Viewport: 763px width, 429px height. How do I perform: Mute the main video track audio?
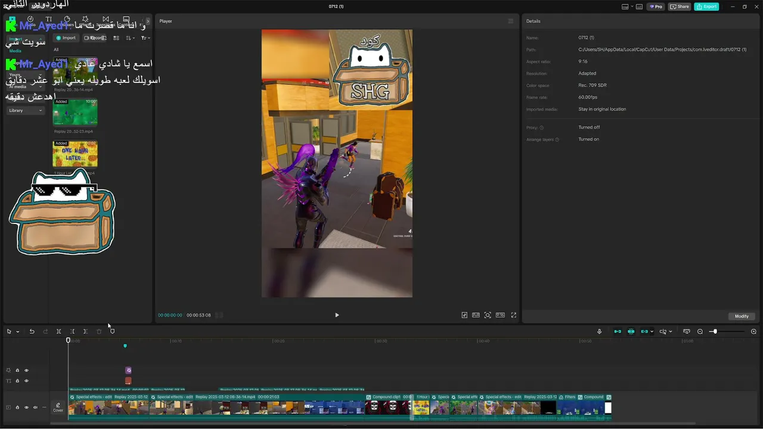(x=35, y=408)
